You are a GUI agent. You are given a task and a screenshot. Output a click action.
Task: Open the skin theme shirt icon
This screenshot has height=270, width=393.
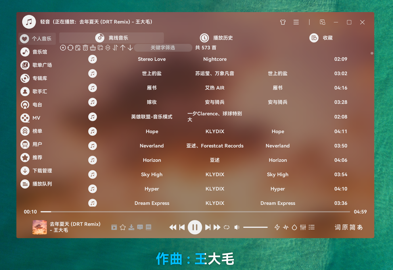(x=283, y=22)
